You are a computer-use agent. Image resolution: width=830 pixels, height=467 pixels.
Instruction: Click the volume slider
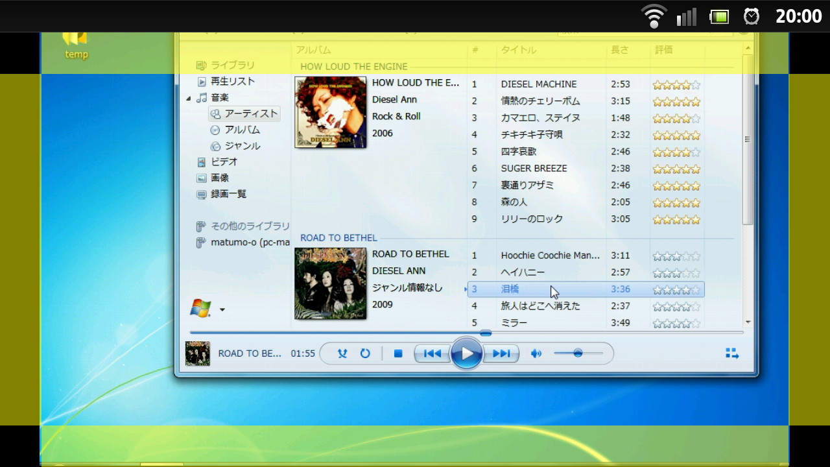click(x=578, y=353)
